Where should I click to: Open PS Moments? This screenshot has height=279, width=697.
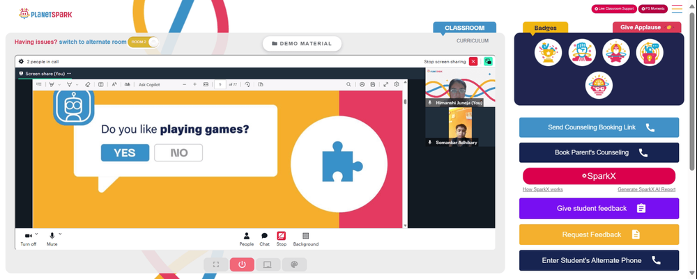coord(653,9)
